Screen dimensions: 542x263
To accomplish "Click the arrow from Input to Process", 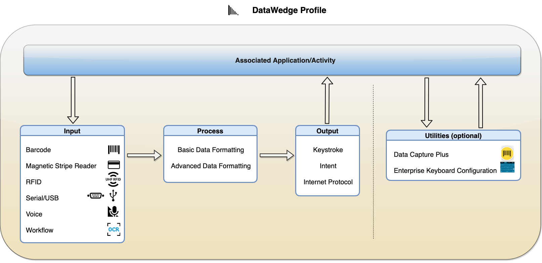I will pyautogui.click(x=144, y=155).
